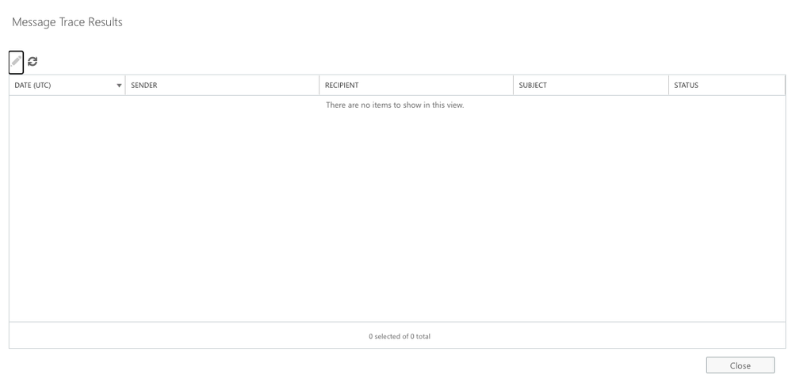Image resolution: width=792 pixels, height=386 pixels.
Task: Click the pencil edit details icon
Action: tap(16, 62)
